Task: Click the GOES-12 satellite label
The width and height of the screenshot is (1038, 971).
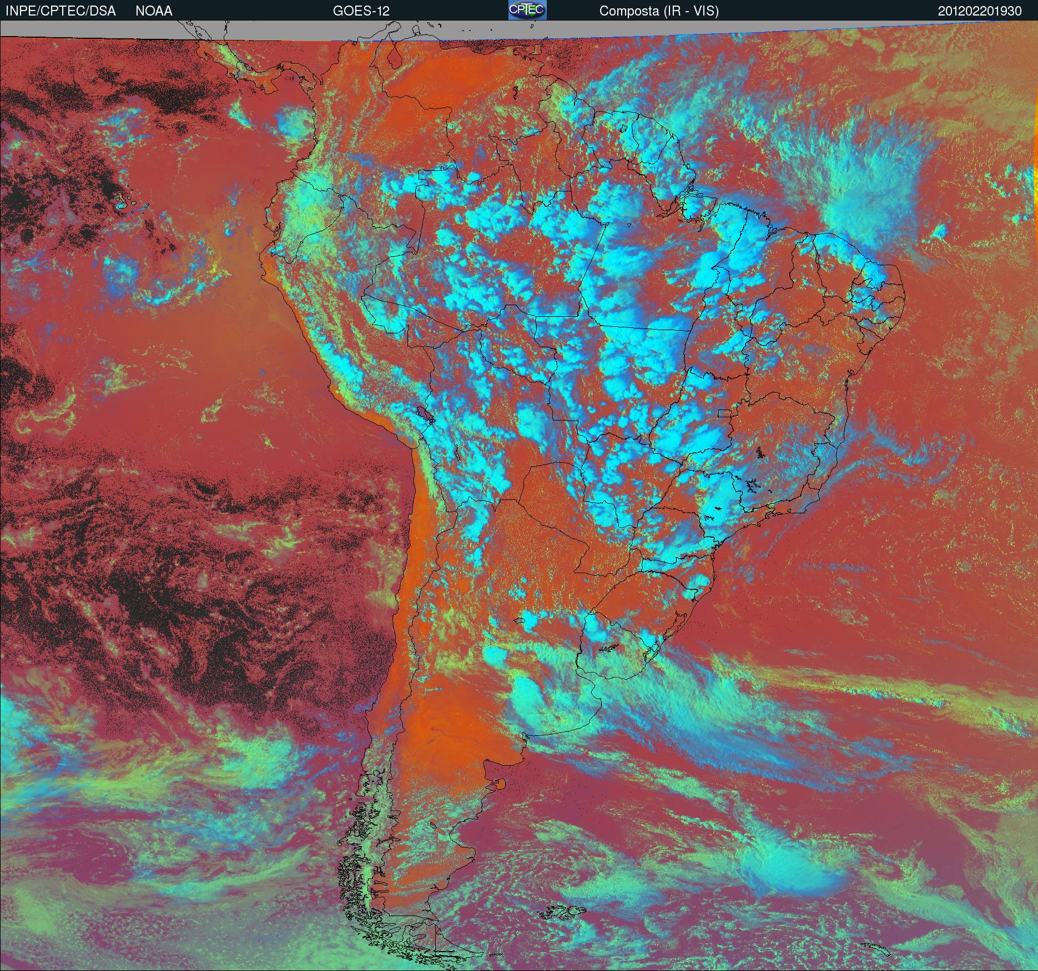Action: pos(361,11)
